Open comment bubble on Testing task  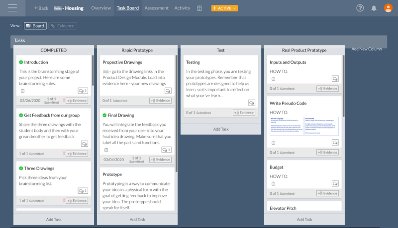click(252, 103)
